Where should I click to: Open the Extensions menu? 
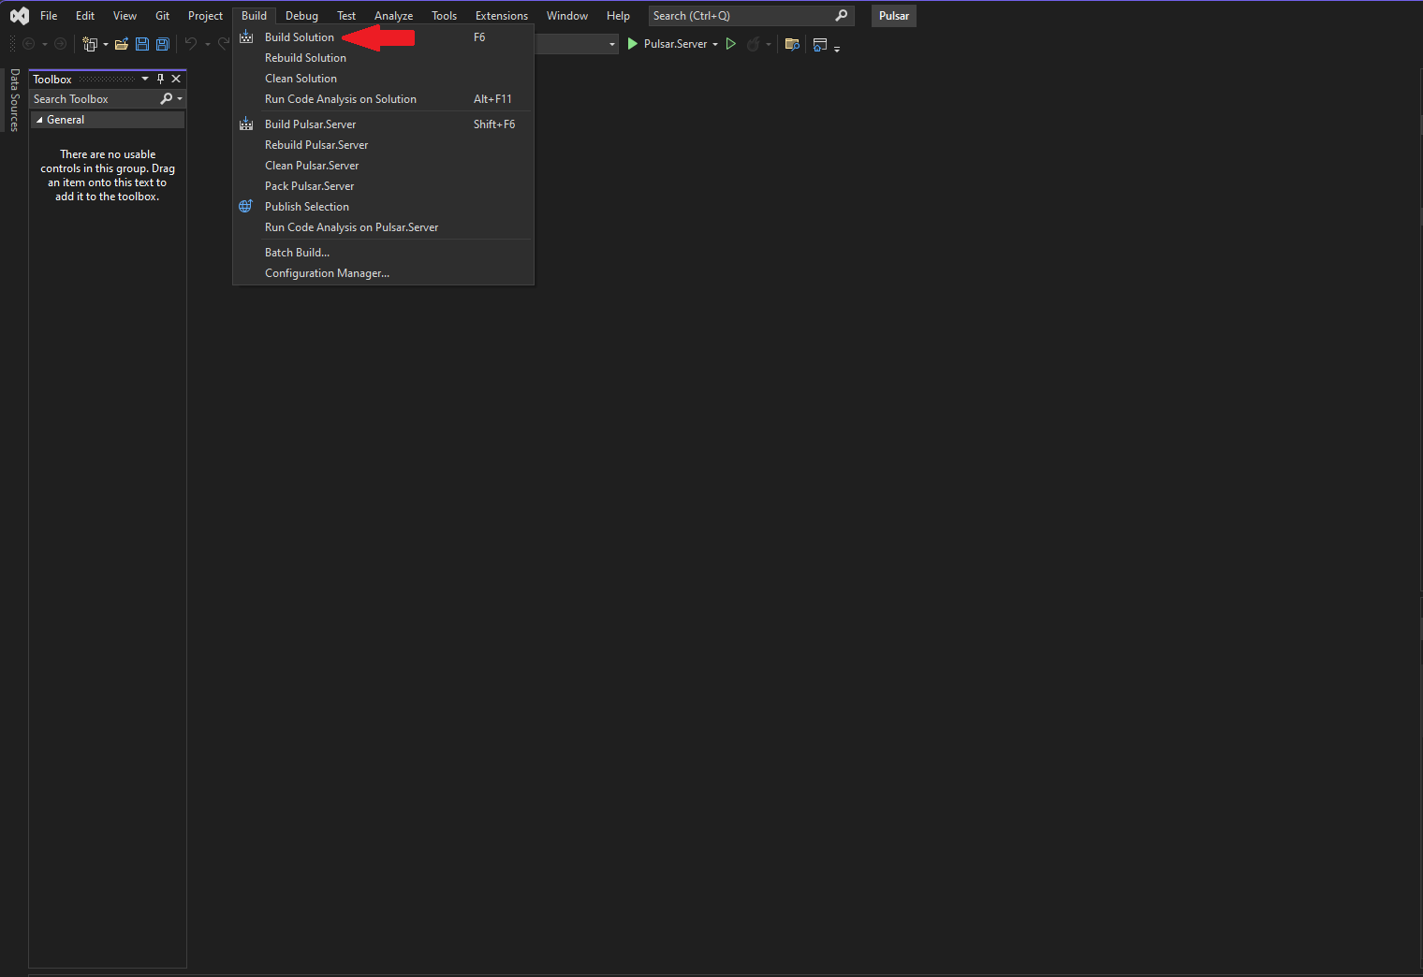pos(502,16)
